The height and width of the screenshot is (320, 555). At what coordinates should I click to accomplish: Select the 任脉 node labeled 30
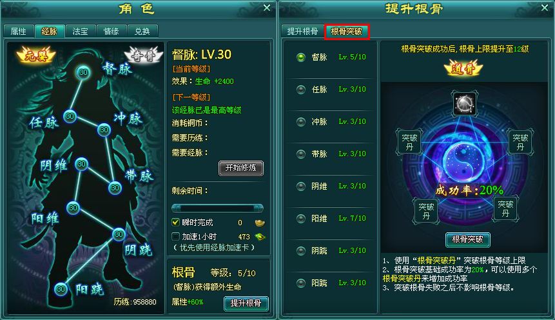(70, 116)
